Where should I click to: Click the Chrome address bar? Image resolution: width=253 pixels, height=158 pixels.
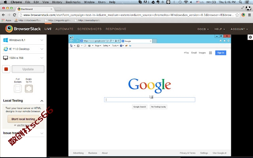pos(128,15)
